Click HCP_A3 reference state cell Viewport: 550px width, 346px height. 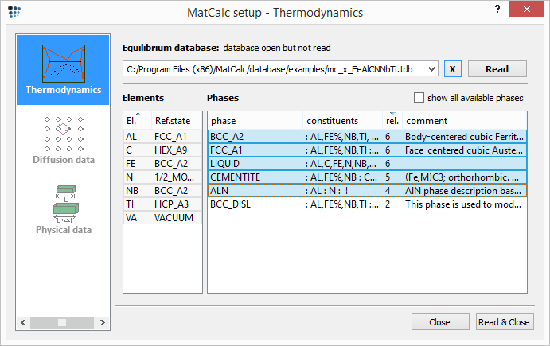coord(171,204)
